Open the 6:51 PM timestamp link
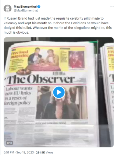Viewport: 117px width, 155px height. click(x=9, y=152)
